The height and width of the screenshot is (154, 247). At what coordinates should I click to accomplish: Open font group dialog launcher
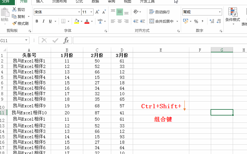106,31
